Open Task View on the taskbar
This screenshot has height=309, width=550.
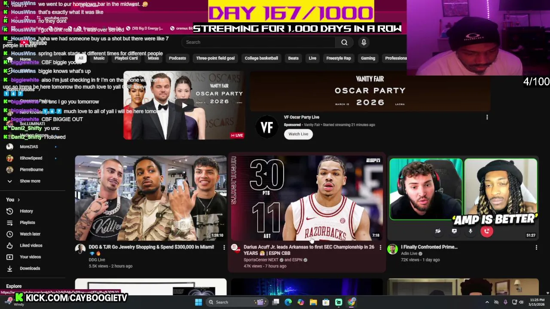tap(275, 302)
